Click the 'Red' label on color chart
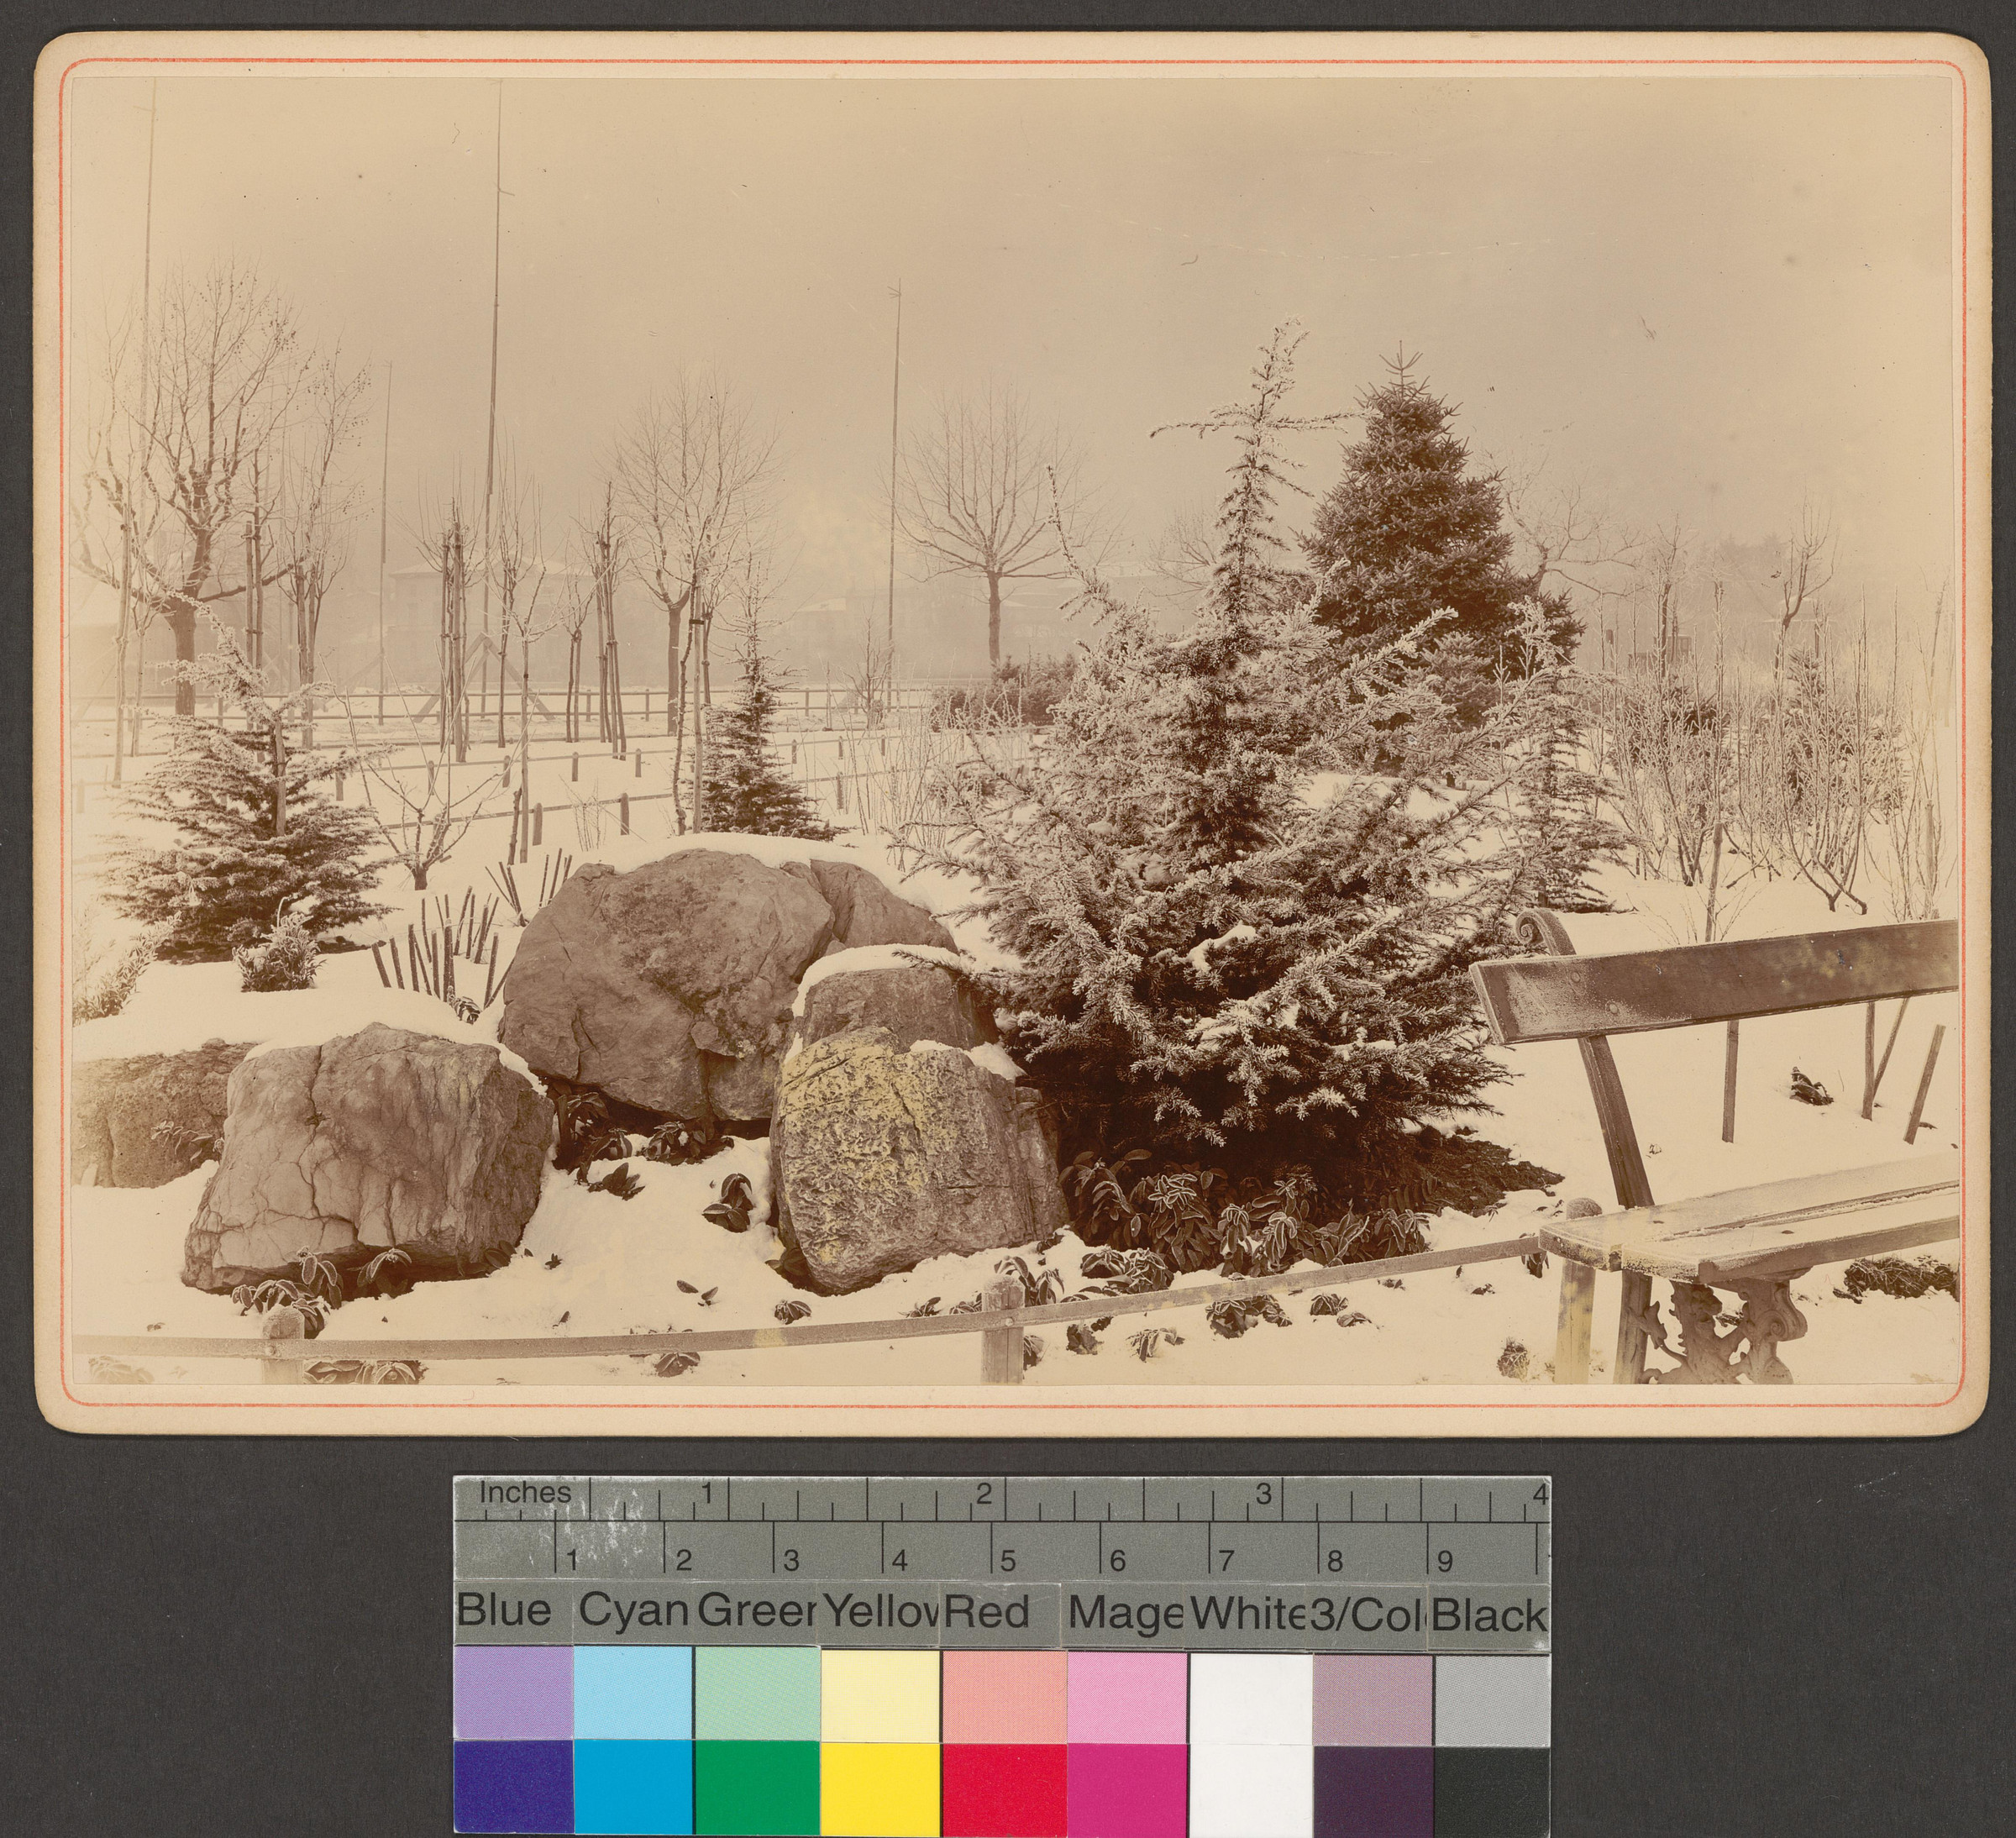Screen dimensions: 2016x1838 (x=987, y=1612)
